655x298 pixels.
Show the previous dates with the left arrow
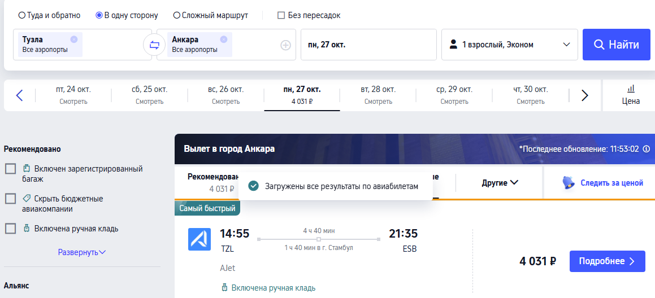19,95
